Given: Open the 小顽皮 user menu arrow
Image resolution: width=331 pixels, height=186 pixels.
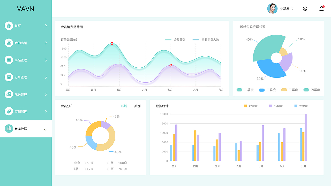Looking at the screenshot, I should pos(292,9).
